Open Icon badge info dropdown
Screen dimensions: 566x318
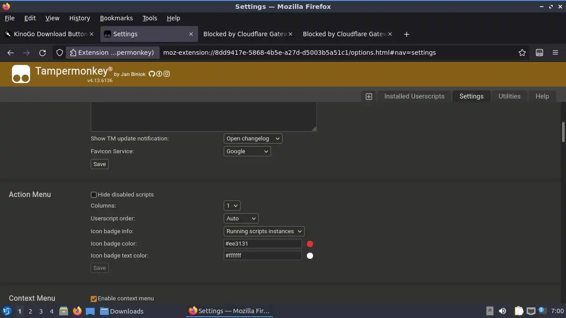pos(264,231)
